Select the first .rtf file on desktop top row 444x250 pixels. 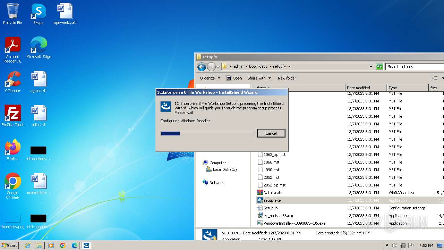(65, 14)
